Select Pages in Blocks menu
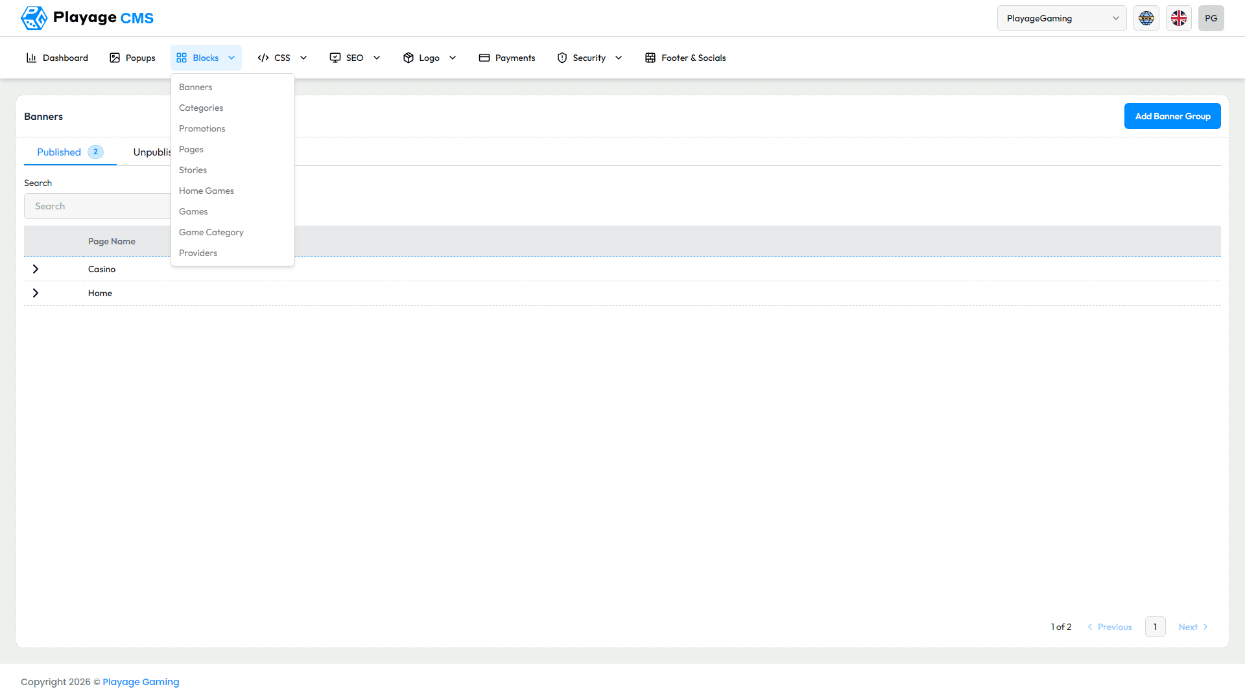The image size is (1245, 700). point(233,149)
